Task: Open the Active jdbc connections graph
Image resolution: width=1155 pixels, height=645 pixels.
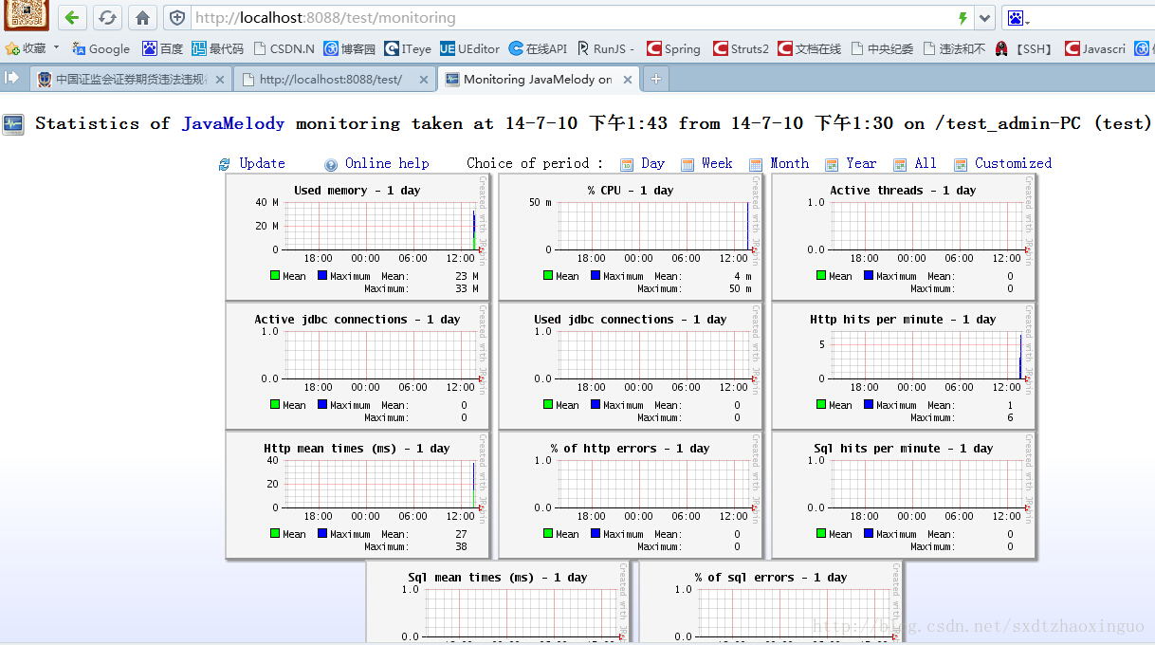Action: 357,366
